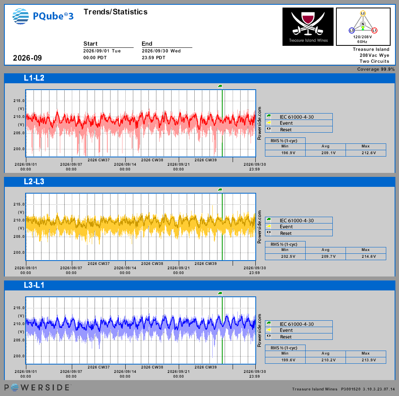Click the L3-L1 section header
Viewport: 399px width, 396px height.
click(199, 285)
